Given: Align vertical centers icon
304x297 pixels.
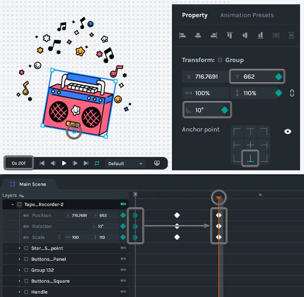Looking at the screenshot, I should pos(245,35).
